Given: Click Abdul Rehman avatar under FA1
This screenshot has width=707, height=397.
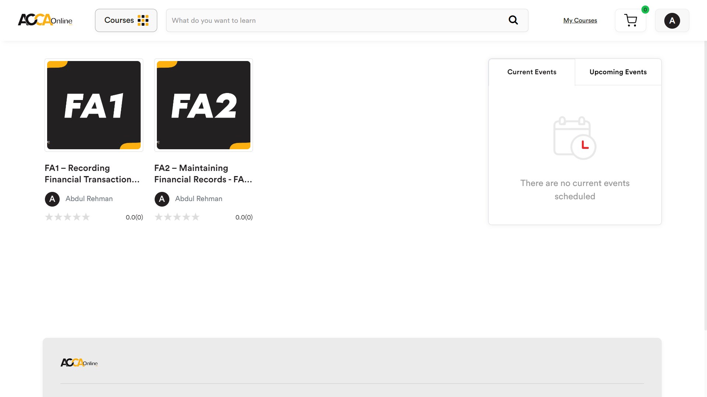Looking at the screenshot, I should click(x=52, y=199).
